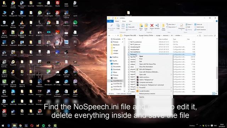The width and height of the screenshot is (227, 128).
Task: Switch to the Share ribbon tab
Action: [x=124, y=21]
